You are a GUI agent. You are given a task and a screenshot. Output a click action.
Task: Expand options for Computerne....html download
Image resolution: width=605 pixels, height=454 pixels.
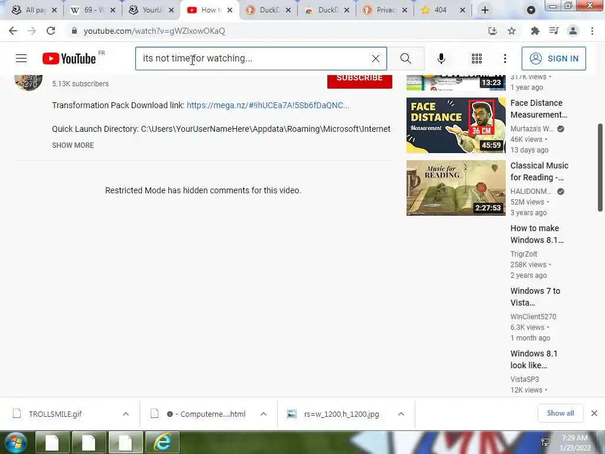(264, 414)
